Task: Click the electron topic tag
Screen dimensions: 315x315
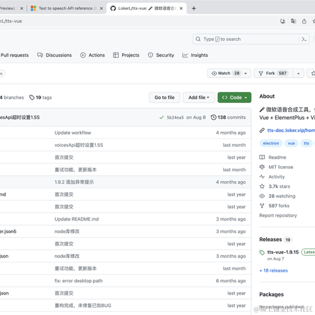Action: [271, 143]
